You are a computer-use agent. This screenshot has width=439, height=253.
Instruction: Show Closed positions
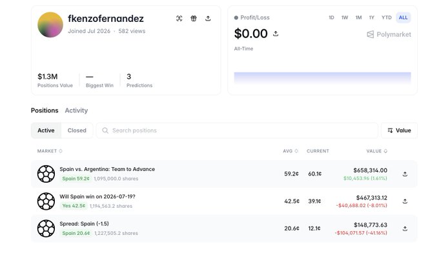tap(77, 130)
